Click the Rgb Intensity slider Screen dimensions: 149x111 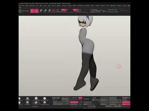[x=64, y=12]
